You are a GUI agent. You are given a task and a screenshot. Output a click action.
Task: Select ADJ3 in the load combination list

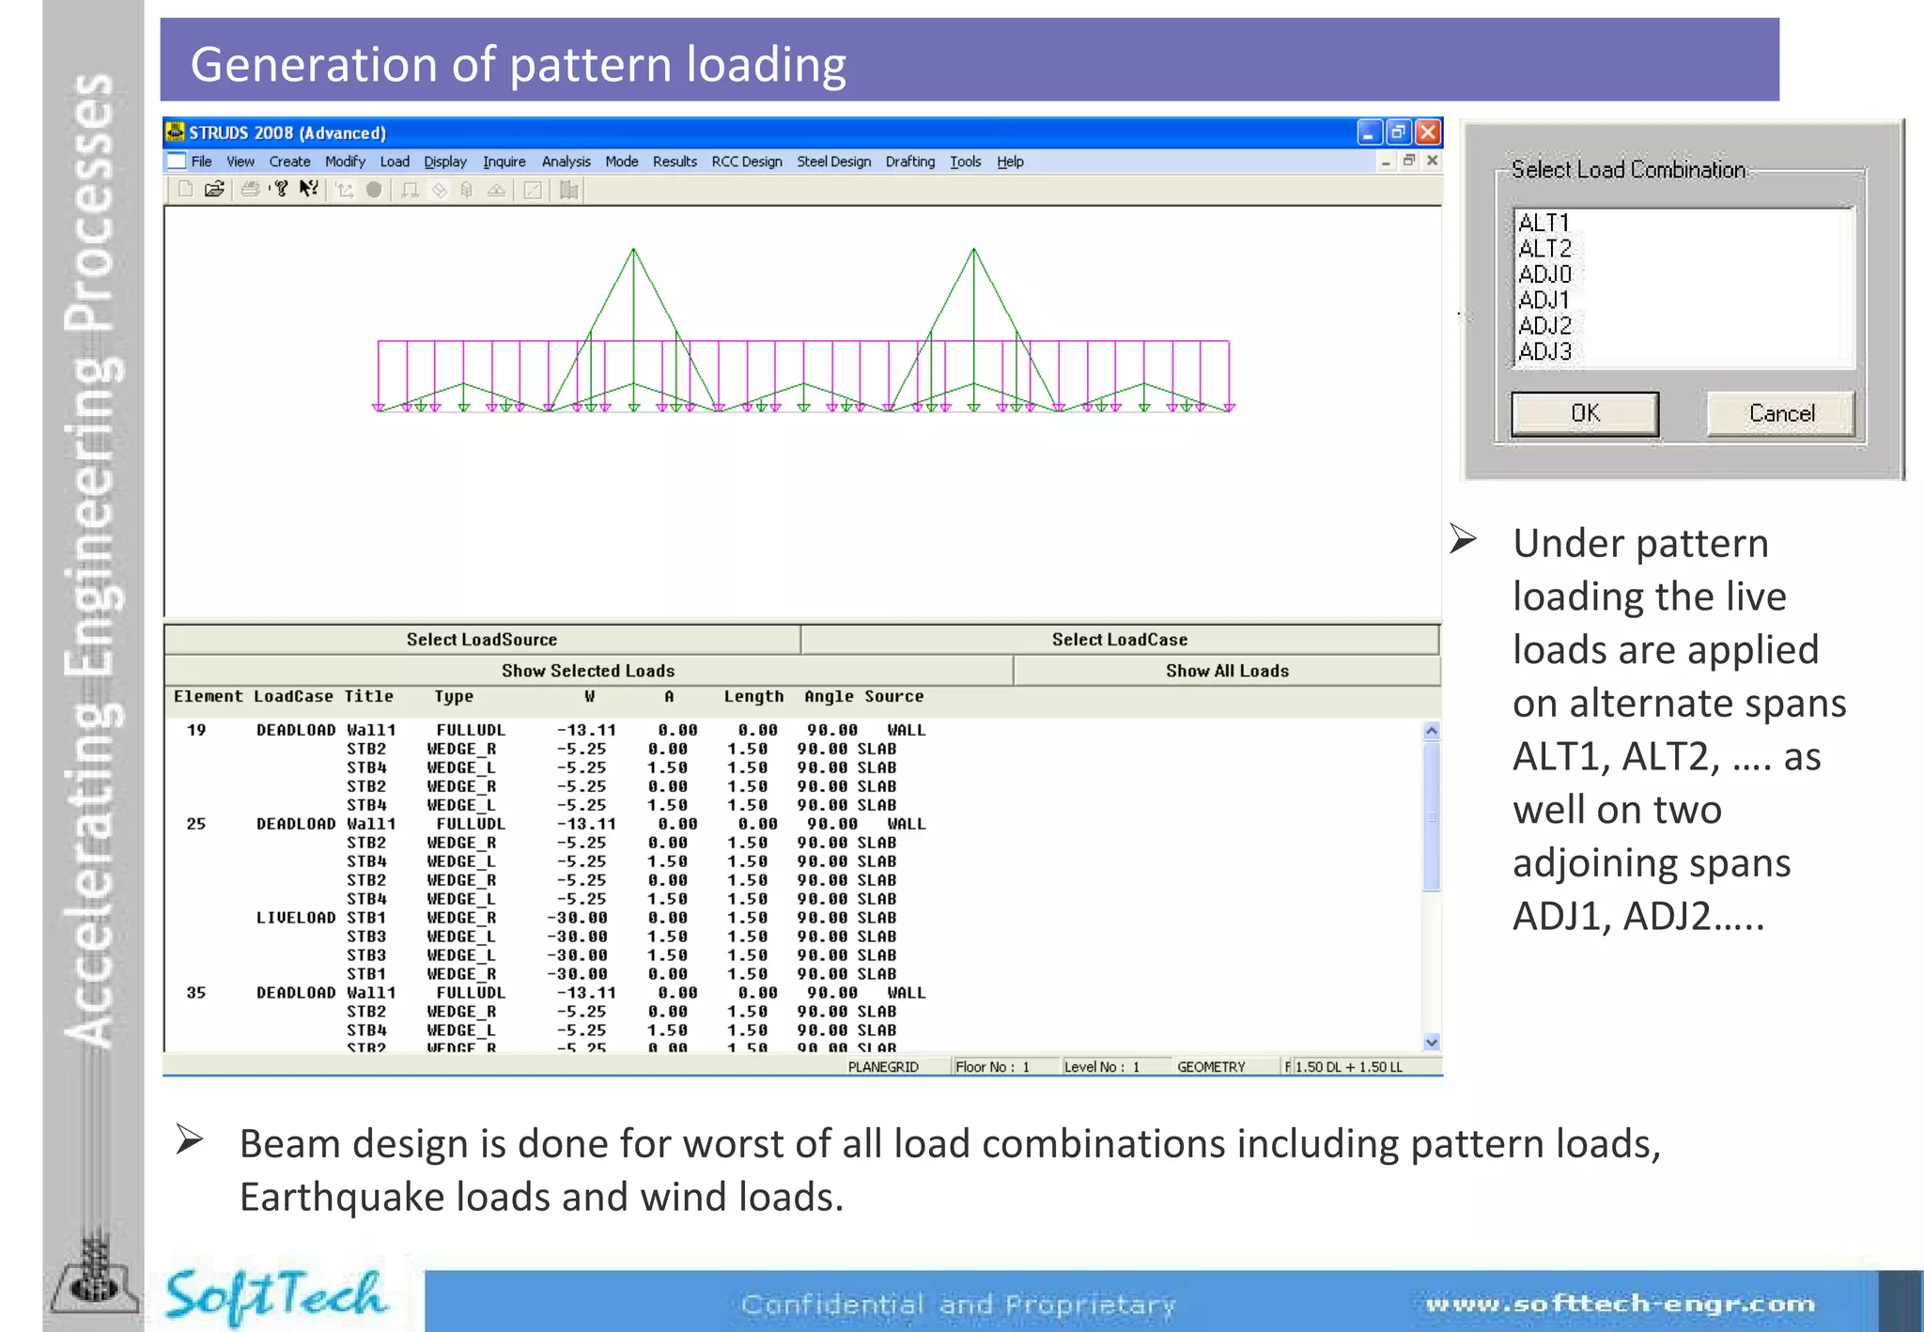tap(1544, 351)
